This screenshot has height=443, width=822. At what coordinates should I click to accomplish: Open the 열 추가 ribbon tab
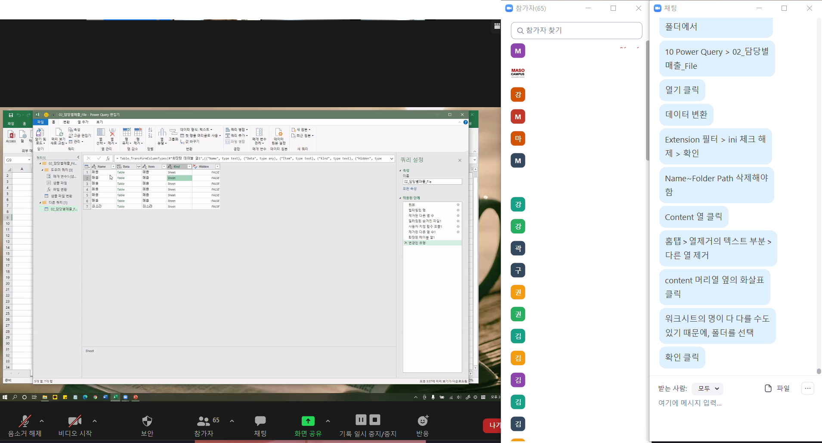point(83,122)
